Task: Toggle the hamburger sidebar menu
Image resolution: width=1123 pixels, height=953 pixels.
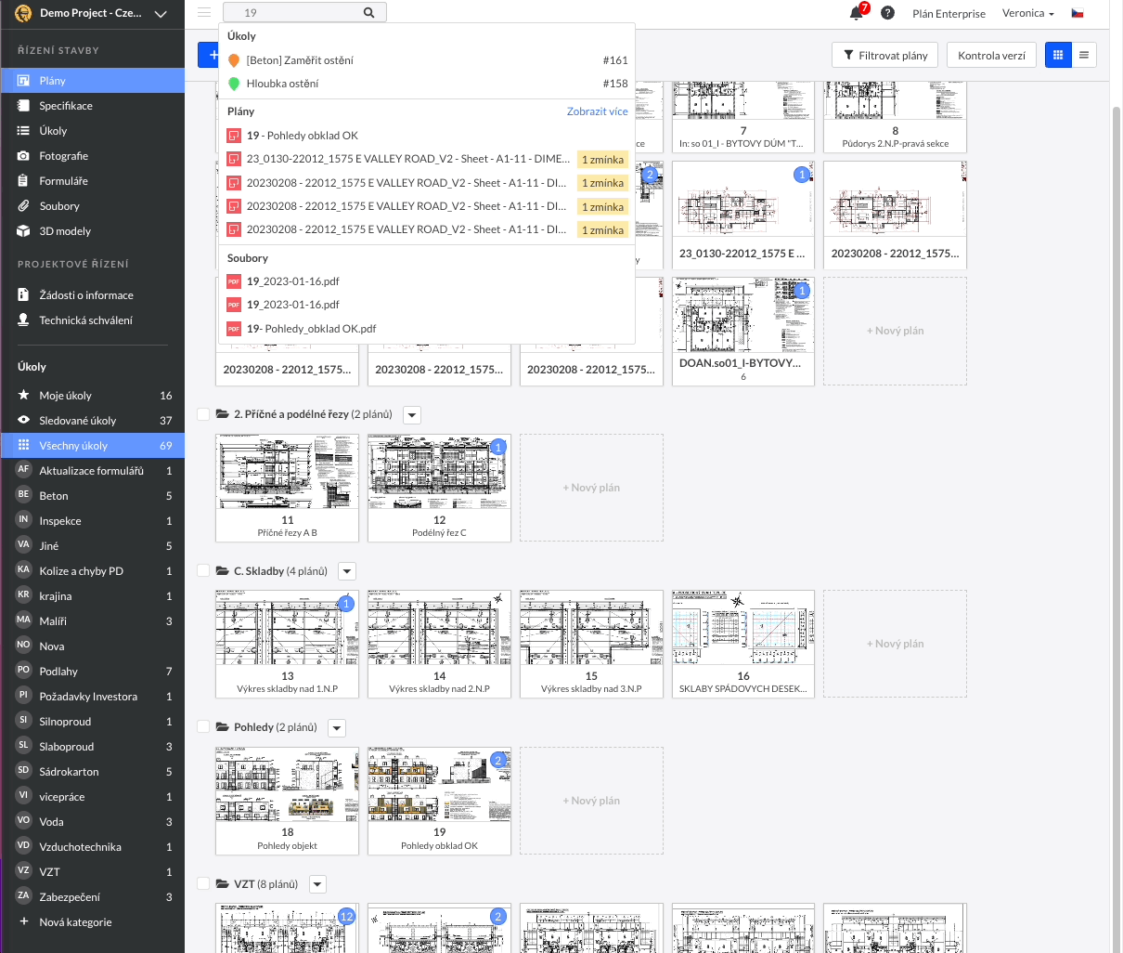Action: tap(204, 13)
